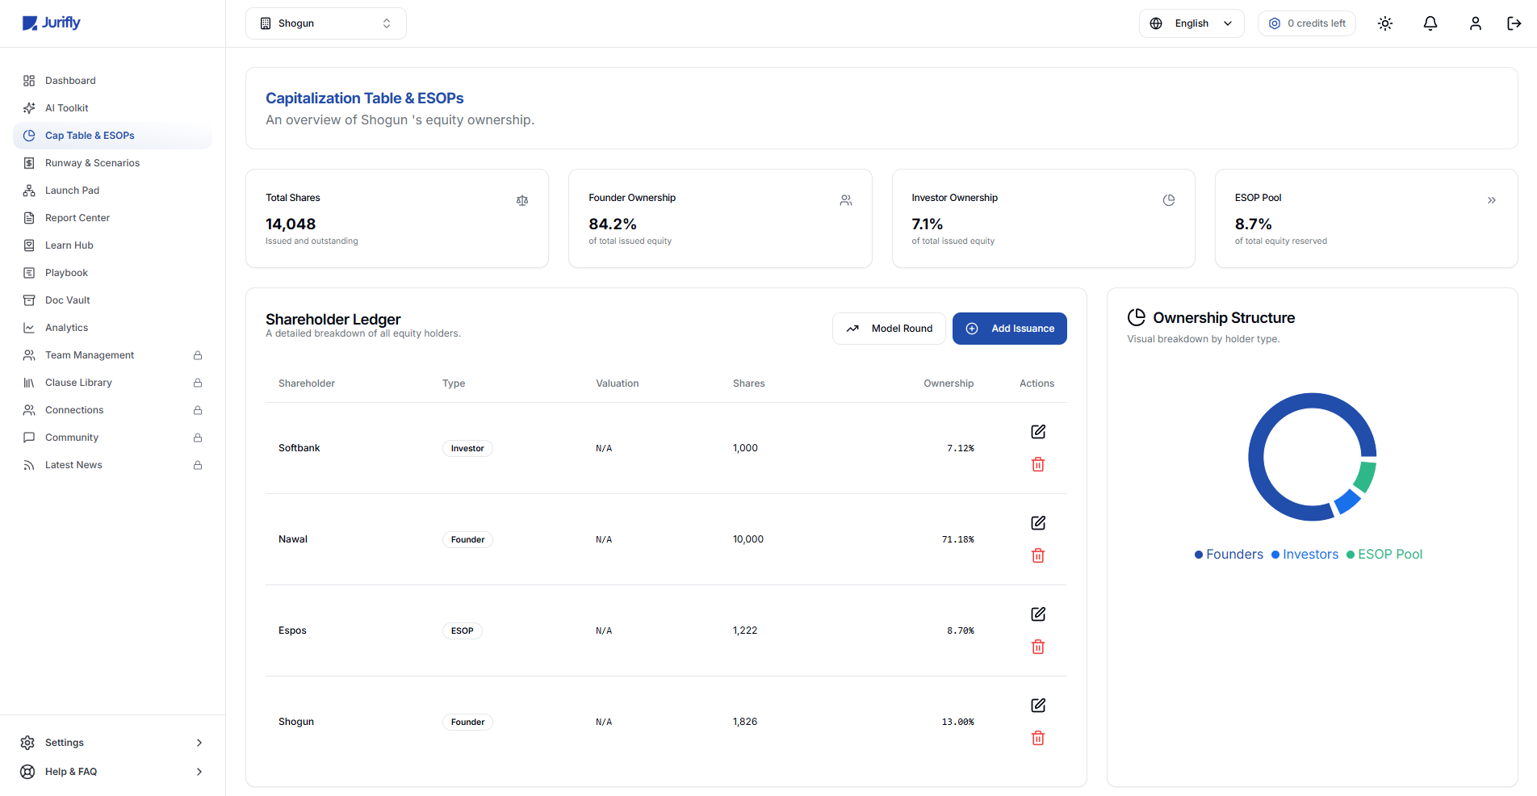Click the 1,826 shares value
The image size is (1537, 796).
[x=745, y=722]
